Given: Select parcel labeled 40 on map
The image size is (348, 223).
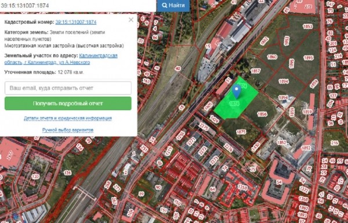Looking at the screenshot, I should [x=177, y=69].
